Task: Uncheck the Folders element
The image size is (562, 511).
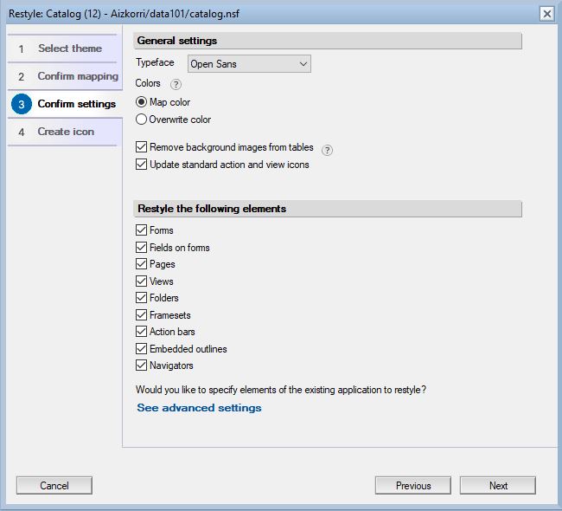Action: [142, 298]
